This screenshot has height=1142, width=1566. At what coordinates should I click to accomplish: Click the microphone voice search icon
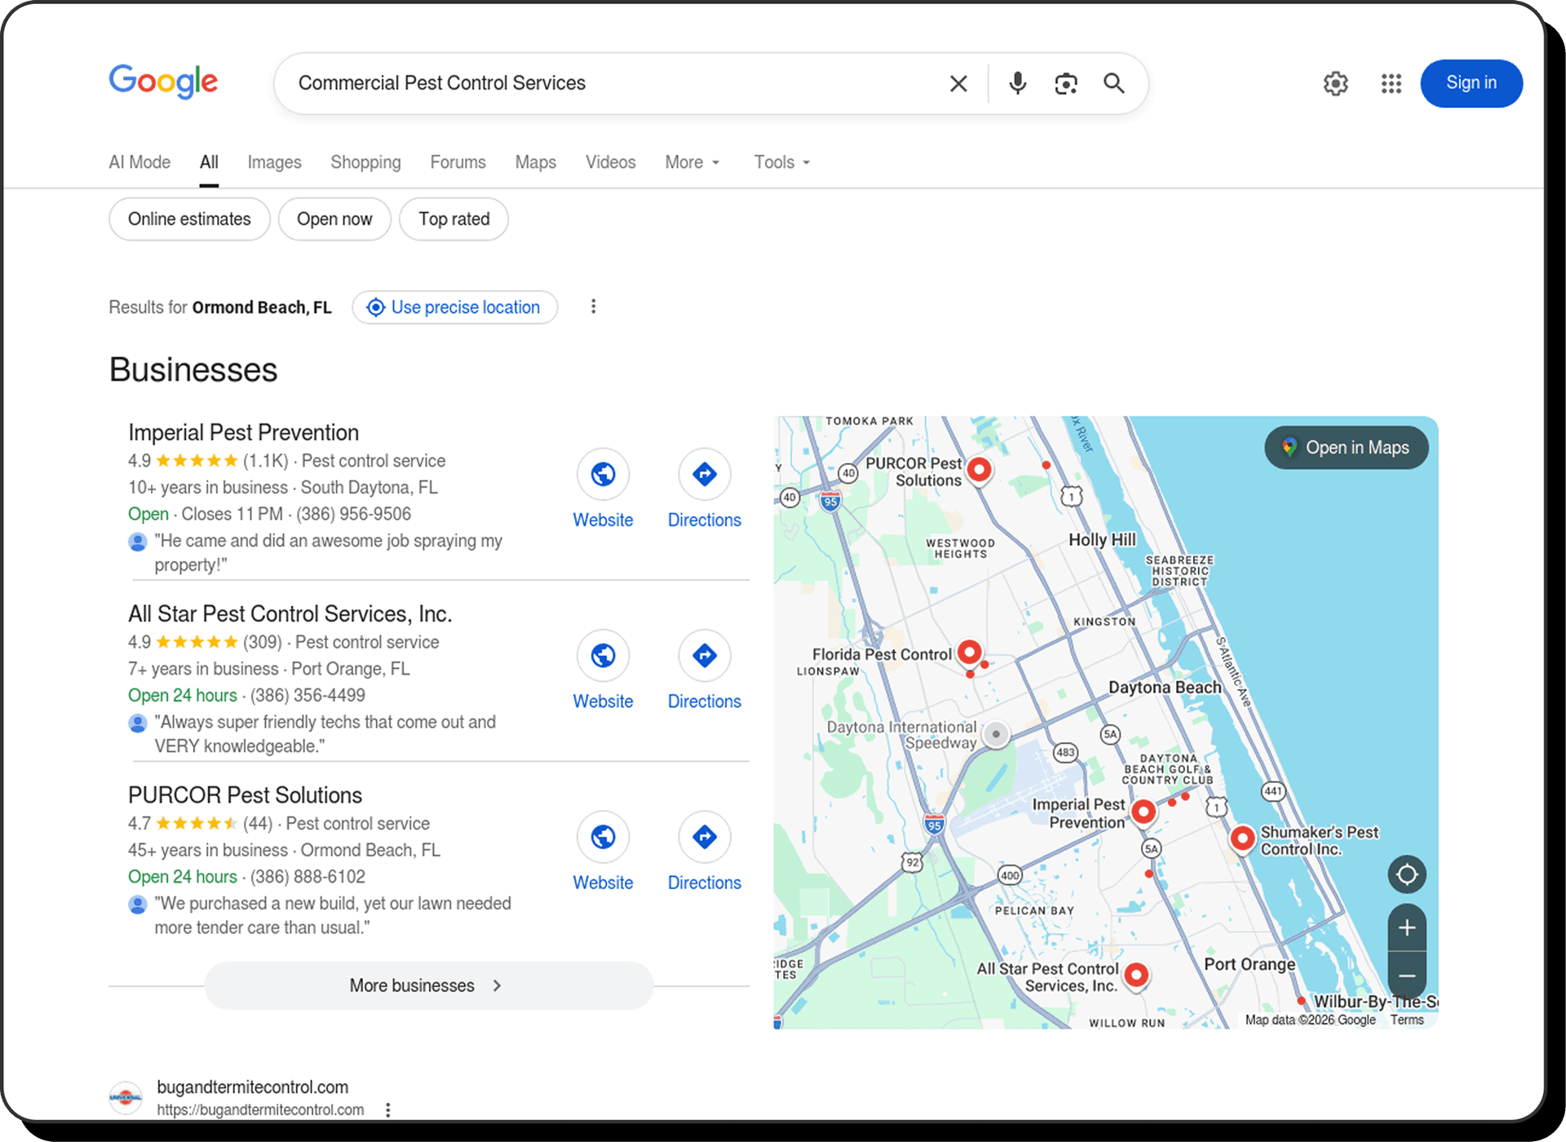click(x=1017, y=83)
